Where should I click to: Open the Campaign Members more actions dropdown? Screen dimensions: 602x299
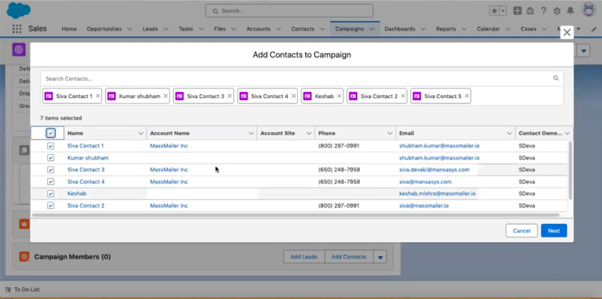pyautogui.click(x=380, y=257)
